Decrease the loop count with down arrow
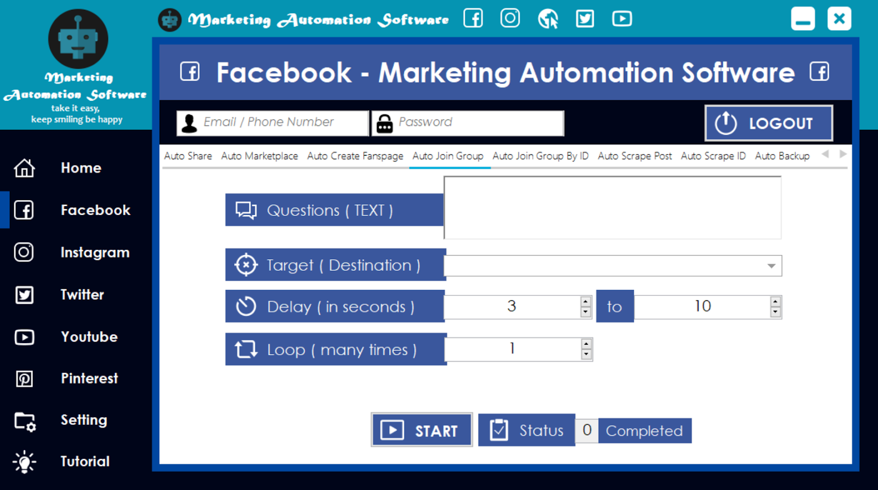Image resolution: width=878 pixels, height=490 pixels. point(586,354)
